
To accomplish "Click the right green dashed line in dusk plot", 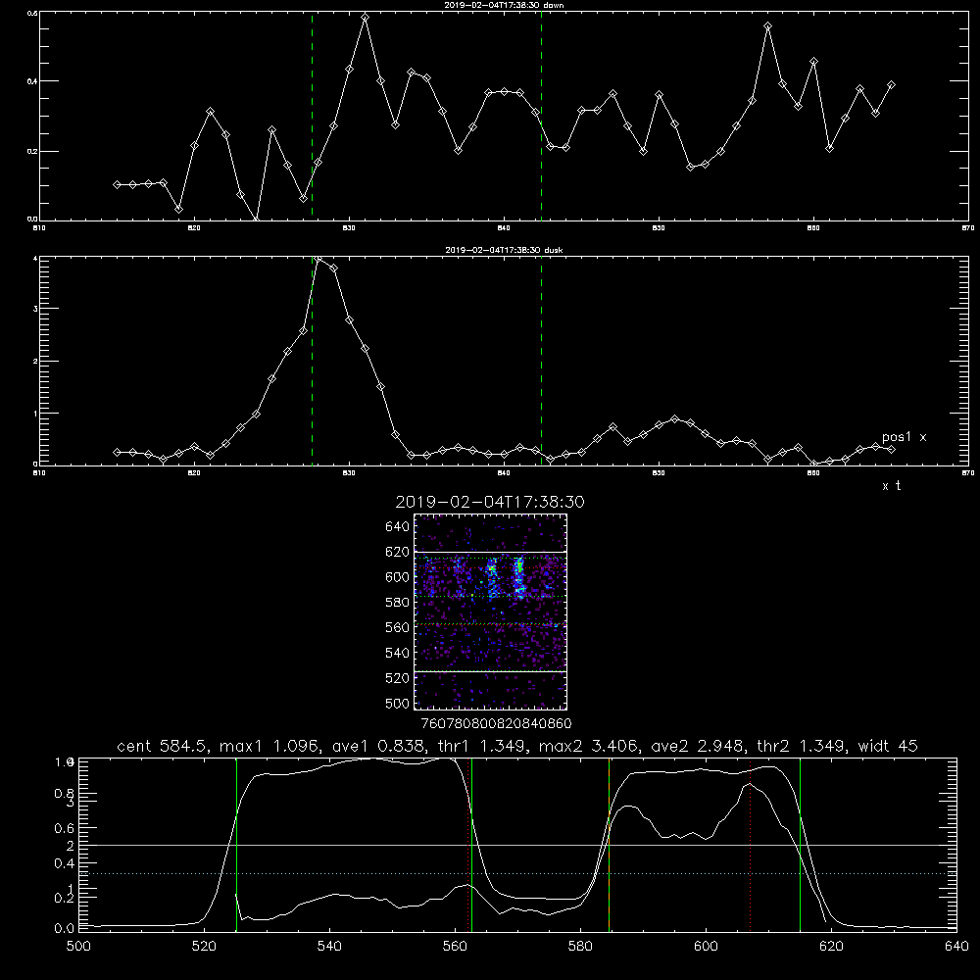I will tap(541, 361).
